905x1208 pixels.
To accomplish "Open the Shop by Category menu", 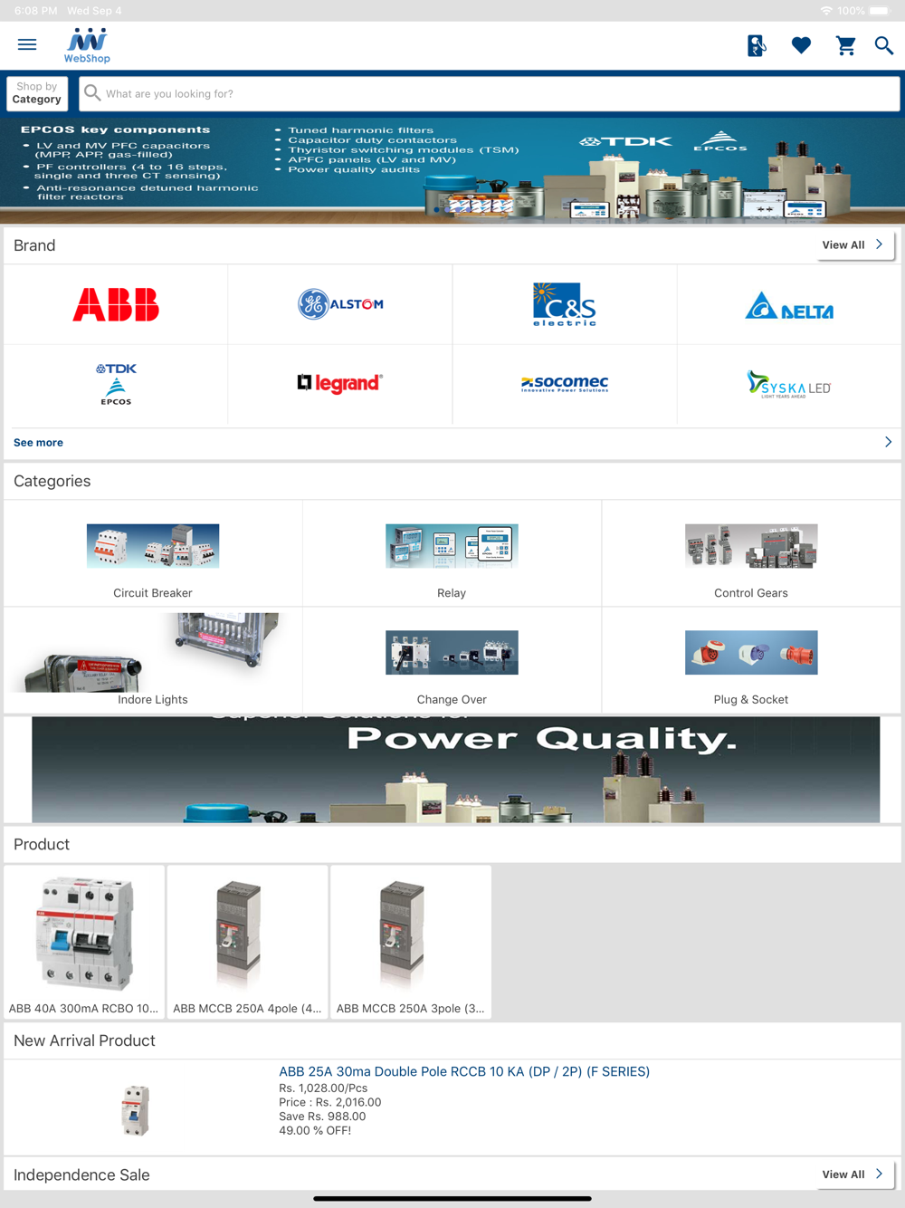I will click(x=37, y=93).
